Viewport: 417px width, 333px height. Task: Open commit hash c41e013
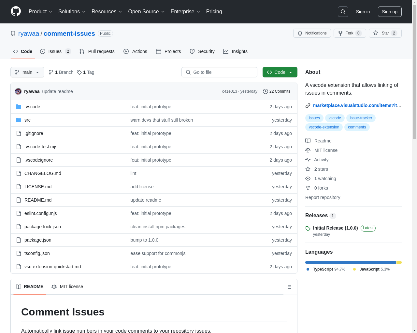tap(229, 91)
